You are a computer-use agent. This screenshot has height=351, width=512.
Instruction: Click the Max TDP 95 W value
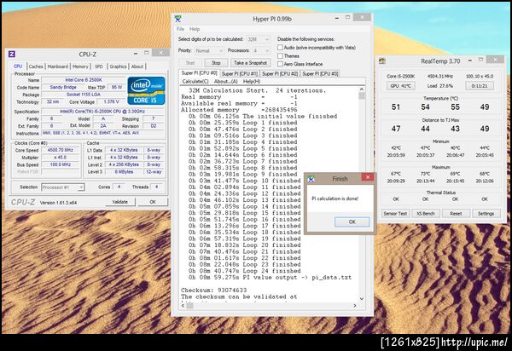tap(117, 88)
